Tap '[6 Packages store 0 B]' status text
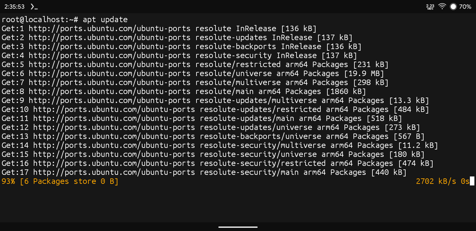The height and width of the screenshot is (231, 476). pyautogui.click(x=69, y=181)
